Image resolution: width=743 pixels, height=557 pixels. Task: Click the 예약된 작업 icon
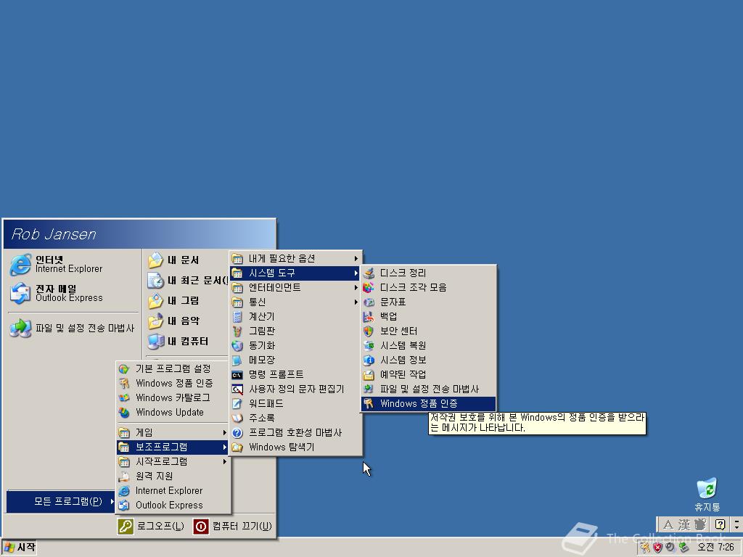coord(369,375)
